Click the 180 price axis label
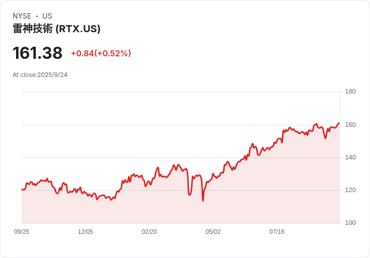This screenshot has height=258, width=370. pos(350,92)
